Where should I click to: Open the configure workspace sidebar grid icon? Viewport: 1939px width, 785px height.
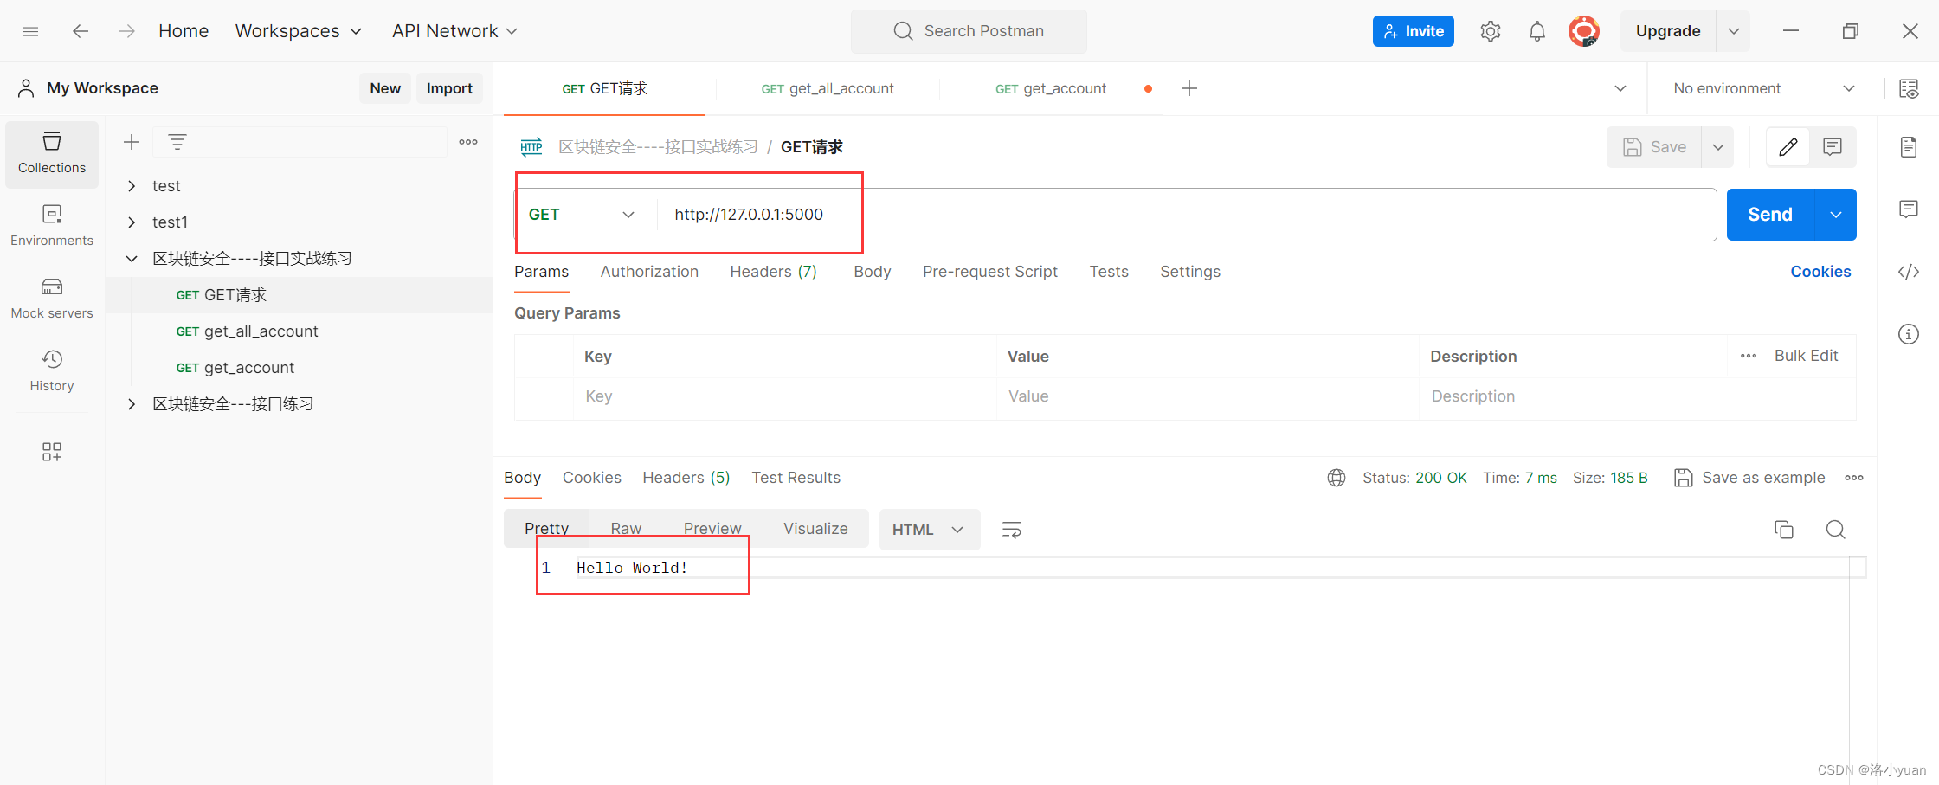(52, 452)
